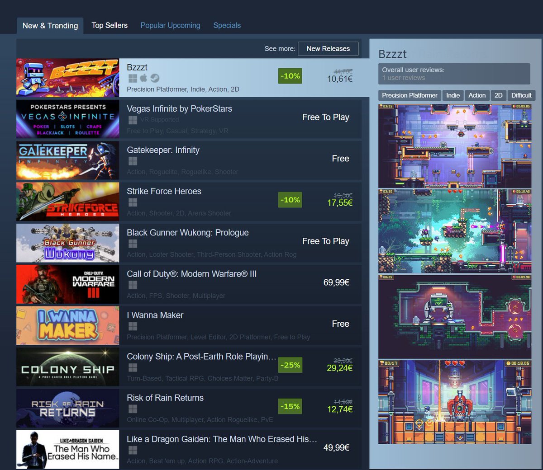Click Windows icon under Strike Force Heroes

pos(133,202)
